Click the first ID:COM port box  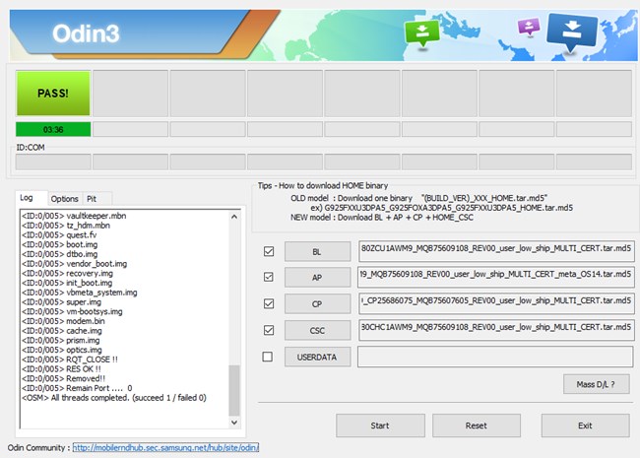point(53,162)
